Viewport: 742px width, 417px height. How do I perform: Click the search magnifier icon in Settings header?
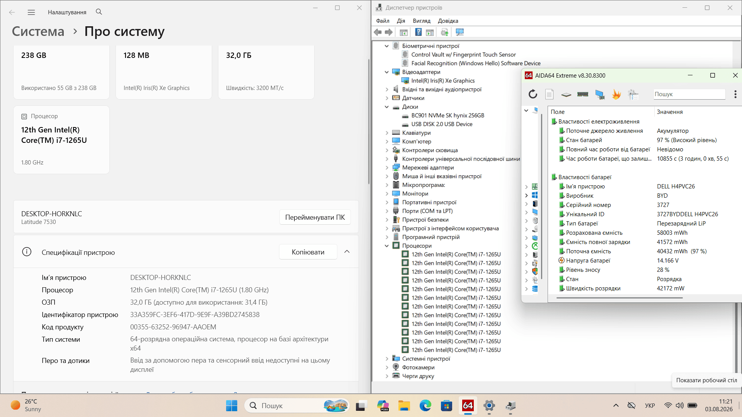click(99, 12)
